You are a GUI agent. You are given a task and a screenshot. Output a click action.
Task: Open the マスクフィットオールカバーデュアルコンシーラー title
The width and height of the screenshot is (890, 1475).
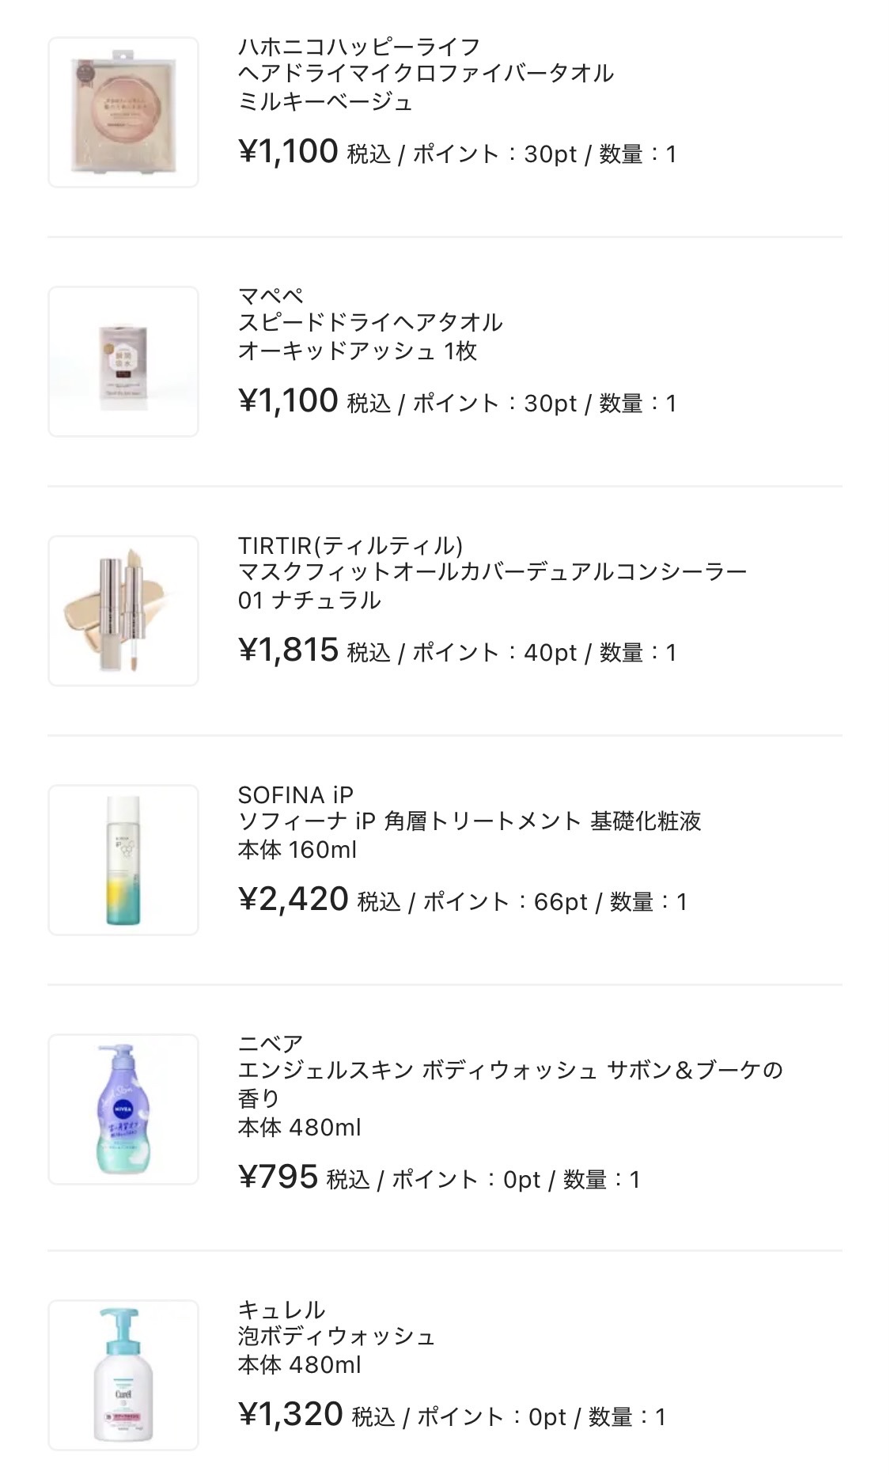[492, 572]
